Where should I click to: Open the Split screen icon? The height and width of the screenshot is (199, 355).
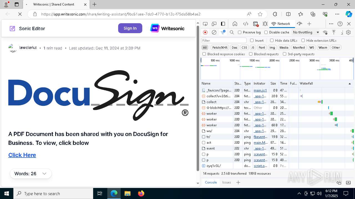point(288,14)
